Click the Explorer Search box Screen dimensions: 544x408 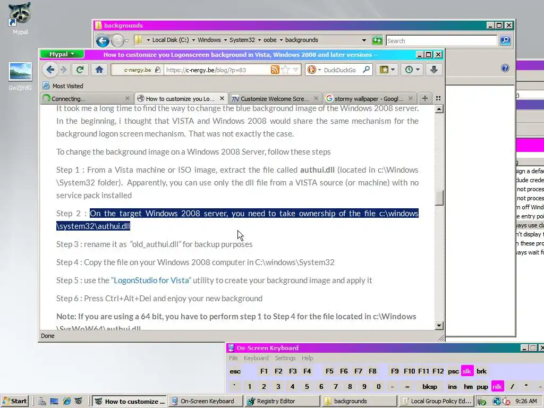pos(441,40)
